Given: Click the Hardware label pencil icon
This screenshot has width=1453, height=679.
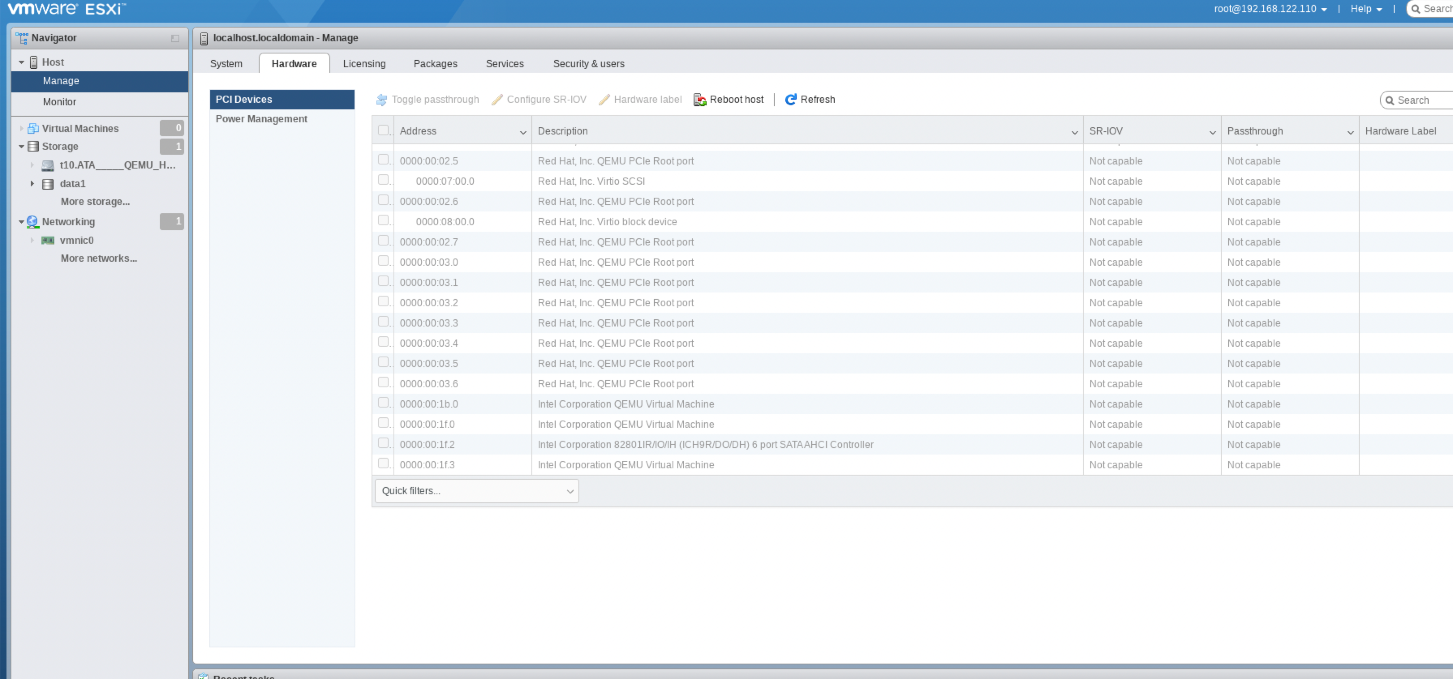Looking at the screenshot, I should (x=604, y=100).
